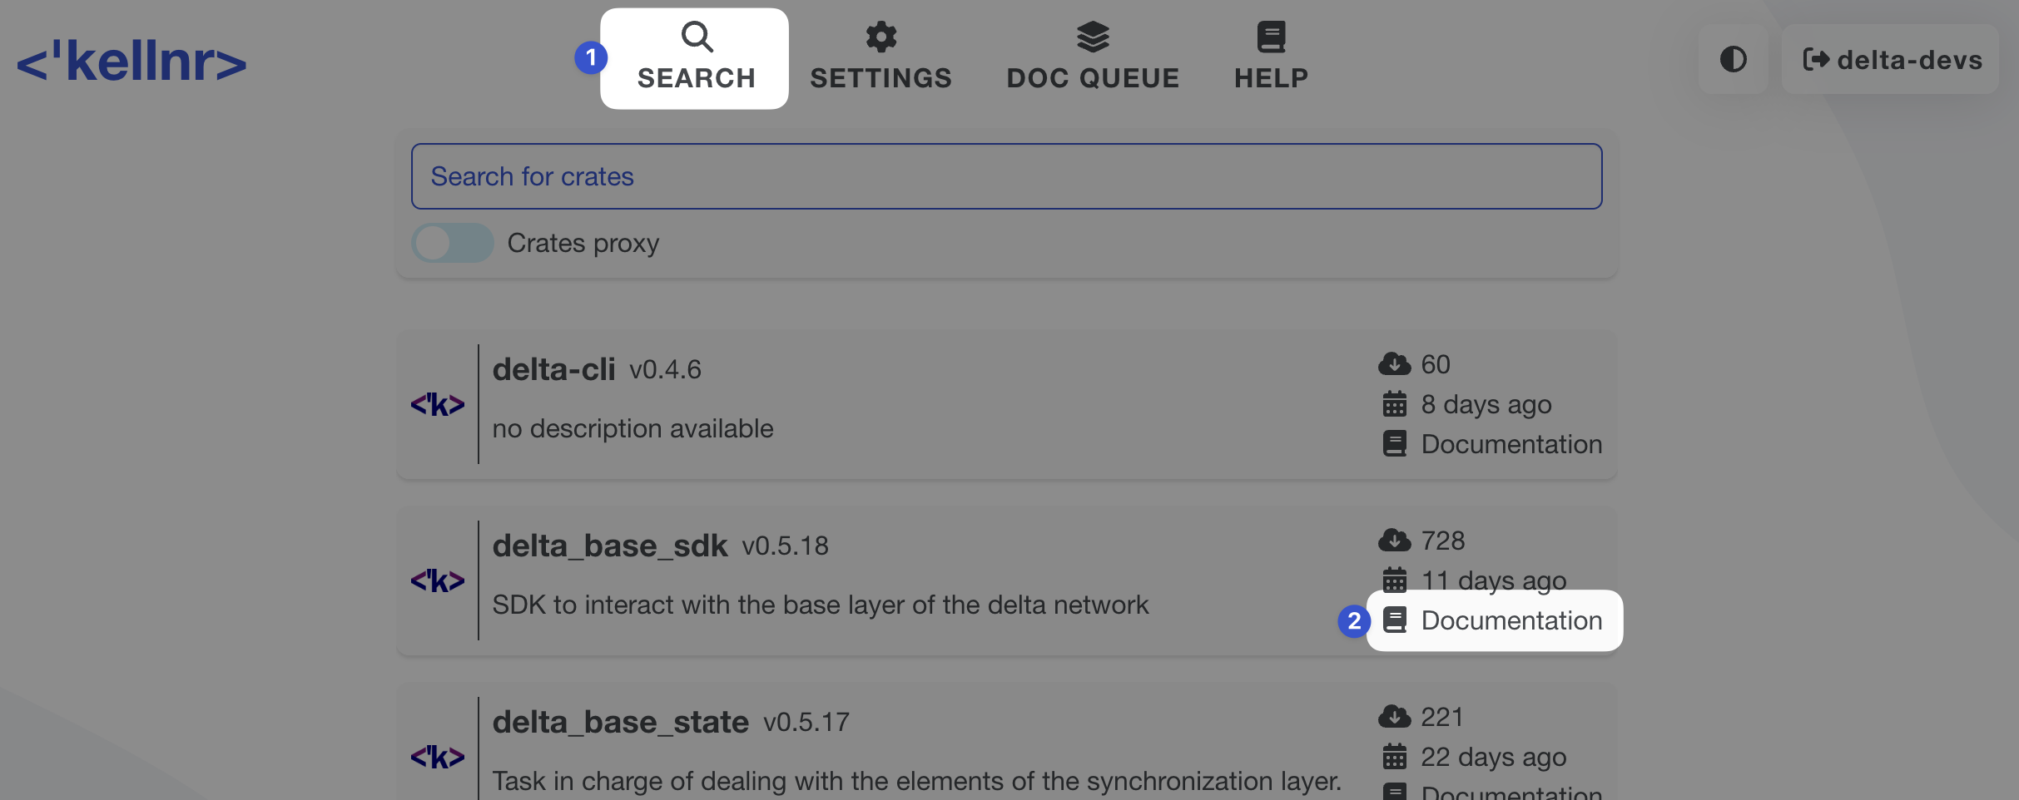Open the Settings tab

(881, 58)
